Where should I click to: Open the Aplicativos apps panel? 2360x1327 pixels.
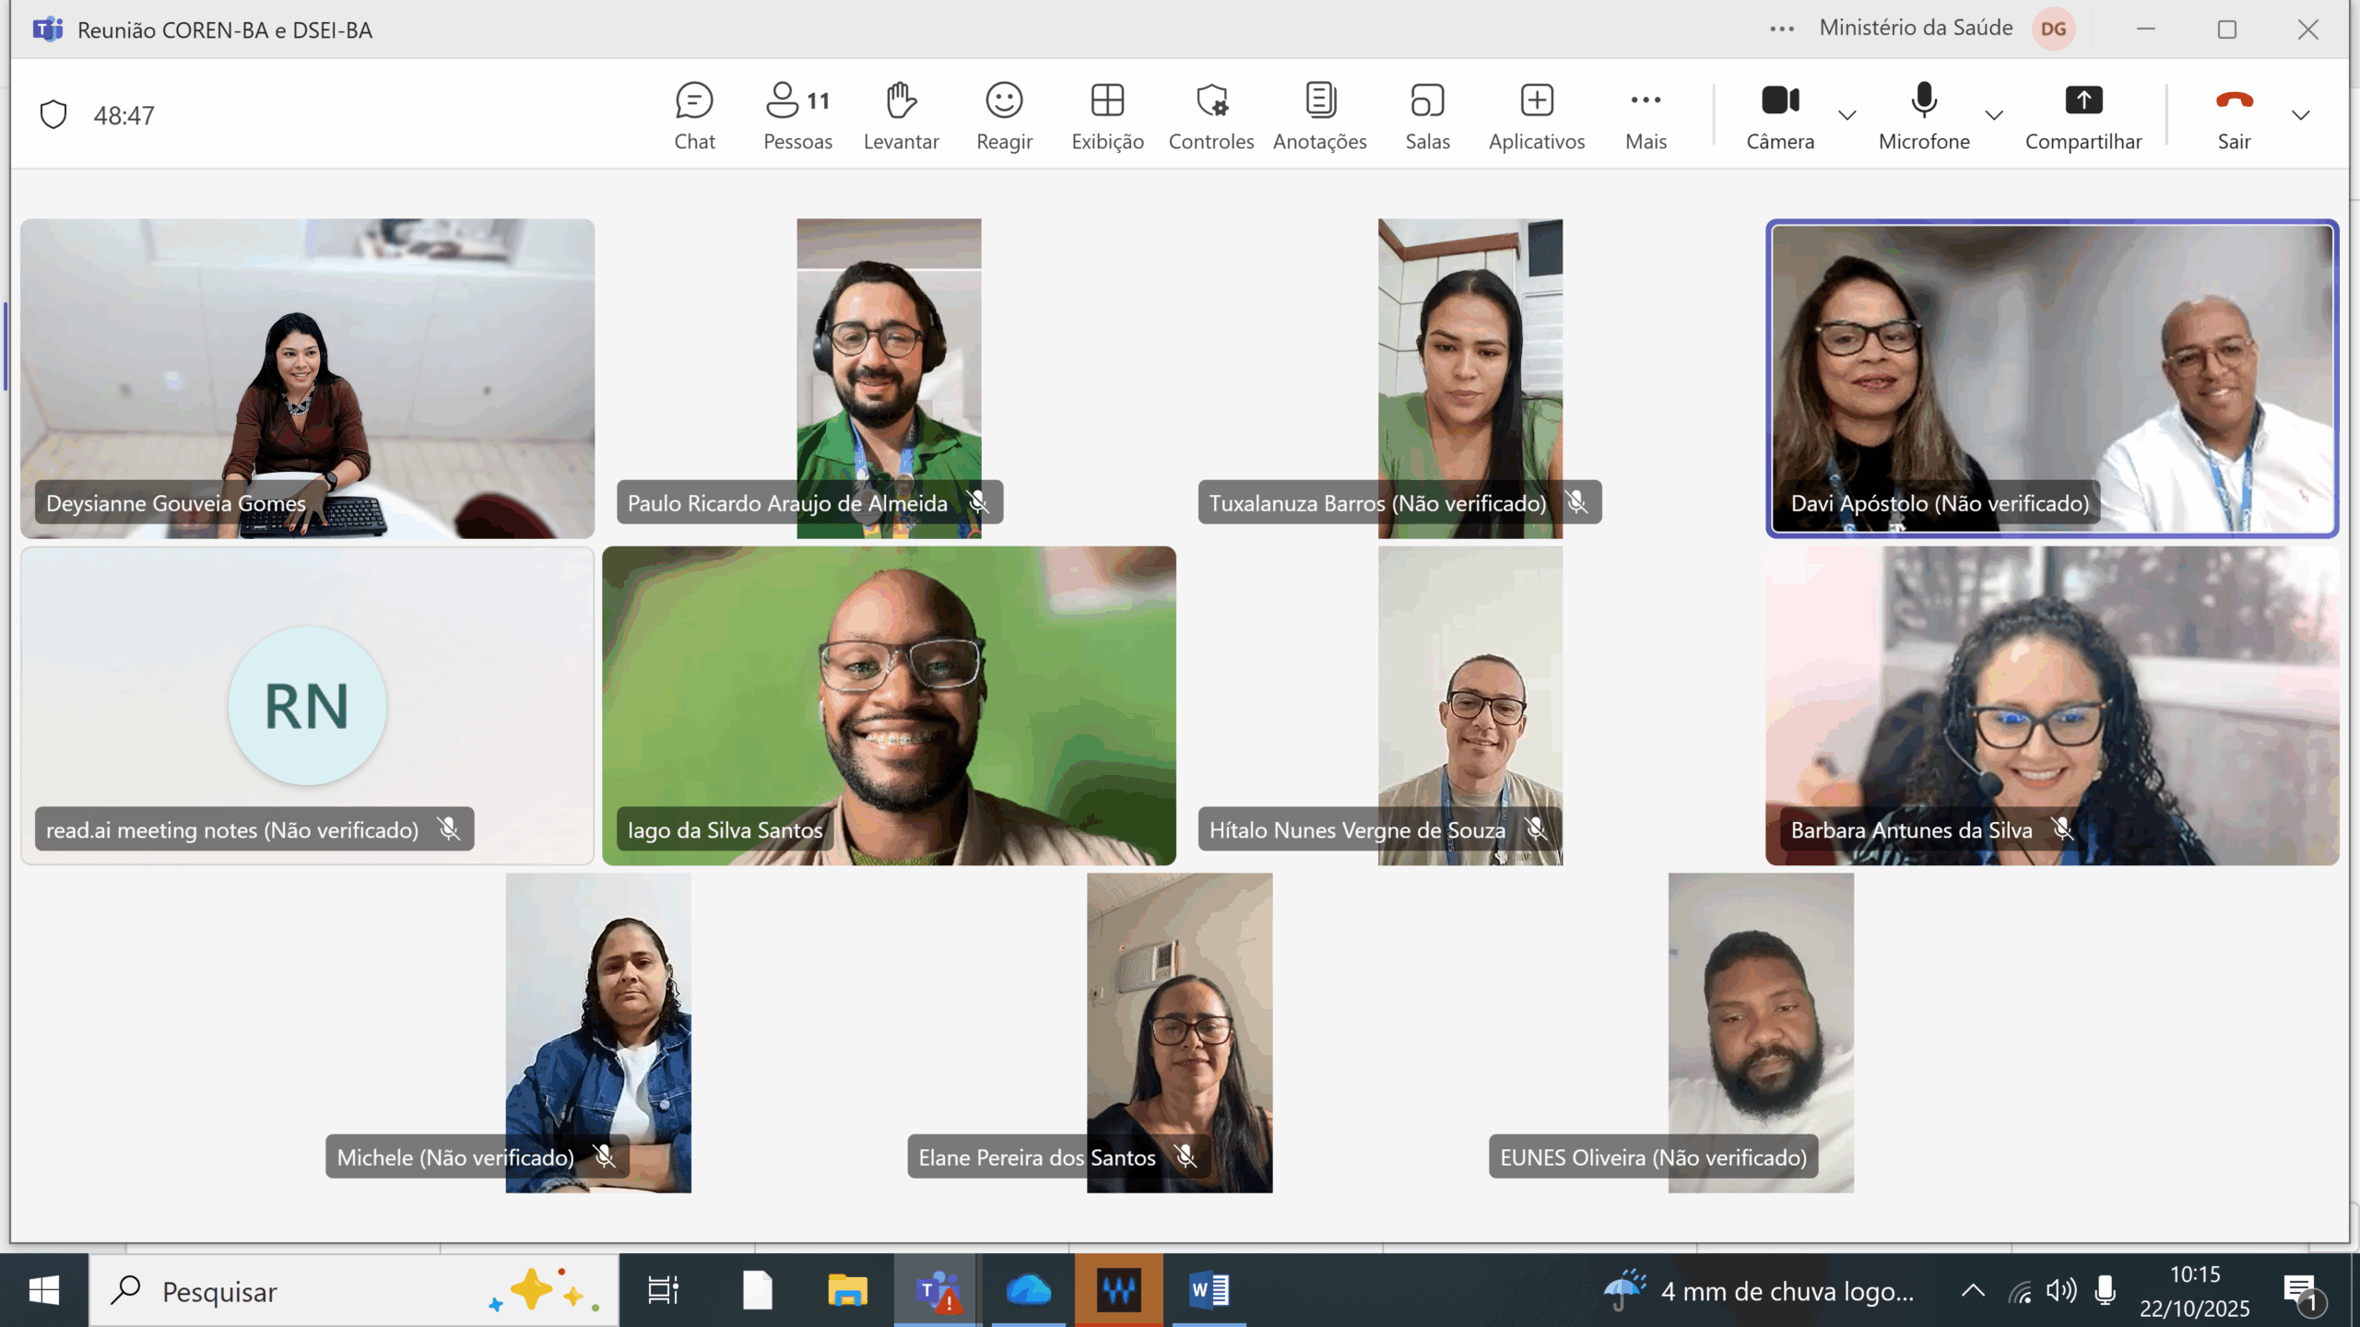click(1536, 115)
